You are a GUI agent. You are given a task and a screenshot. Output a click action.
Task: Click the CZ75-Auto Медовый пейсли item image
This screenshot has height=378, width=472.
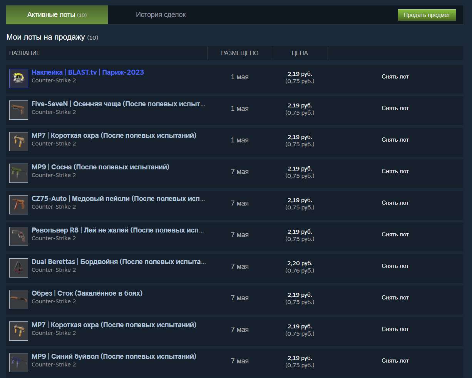click(18, 205)
